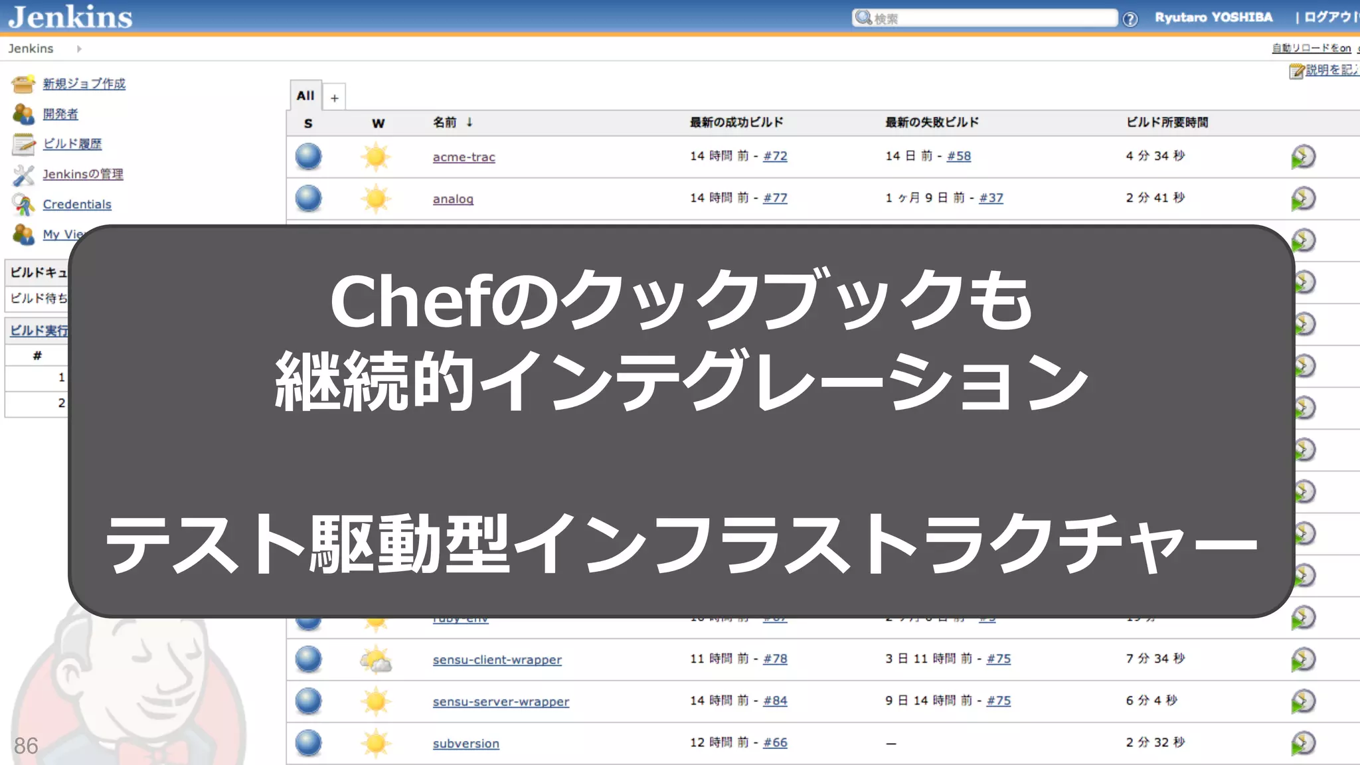Viewport: 1360px width, 765px height.
Task: Open acme-trac successful build #72
Action: (x=775, y=156)
